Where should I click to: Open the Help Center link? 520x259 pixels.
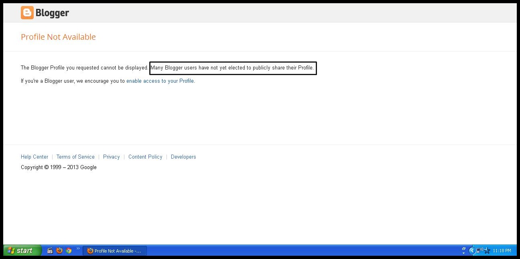(x=35, y=157)
